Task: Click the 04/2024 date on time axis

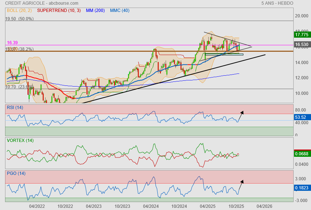Action: point(151,206)
